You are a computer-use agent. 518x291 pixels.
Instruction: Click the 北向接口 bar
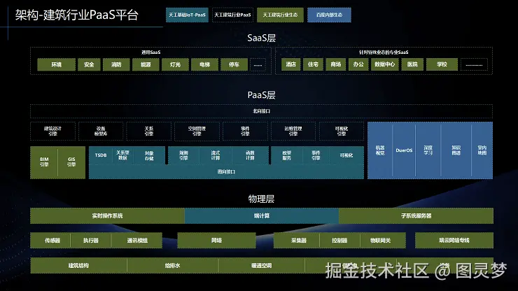point(261,111)
